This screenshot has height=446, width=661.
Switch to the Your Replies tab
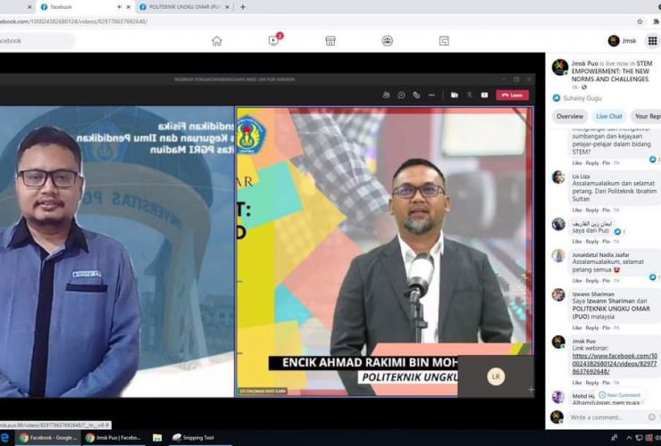click(x=647, y=116)
